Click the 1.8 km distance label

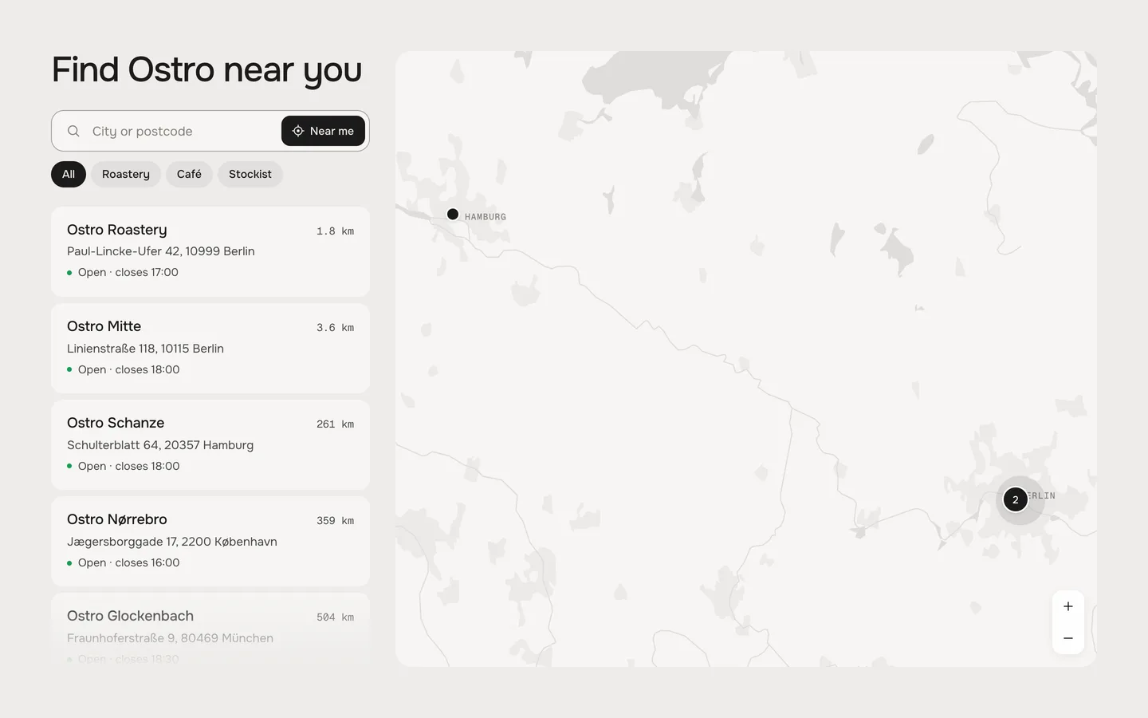(x=335, y=231)
